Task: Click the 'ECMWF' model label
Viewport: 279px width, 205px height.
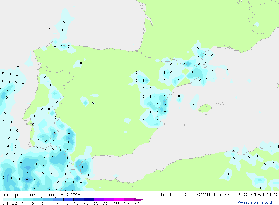Action: pos(71,194)
